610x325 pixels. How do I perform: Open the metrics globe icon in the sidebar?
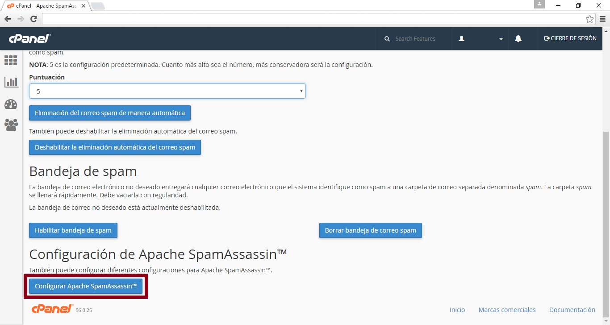coord(11,104)
